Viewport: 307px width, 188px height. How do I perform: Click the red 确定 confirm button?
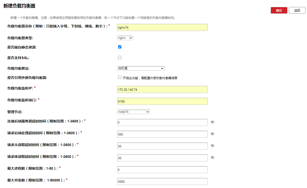tap(279, 10)
